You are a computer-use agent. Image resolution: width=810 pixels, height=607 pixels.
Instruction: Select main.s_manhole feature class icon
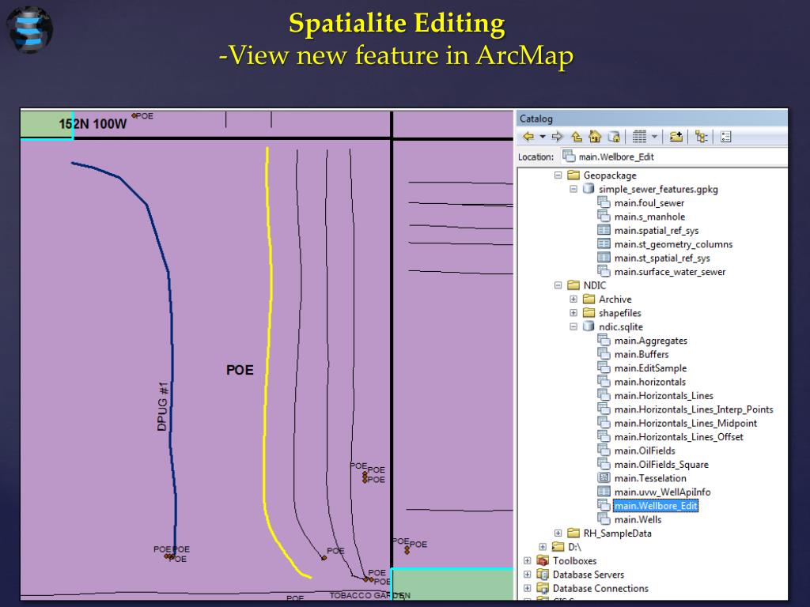[604, 217]
